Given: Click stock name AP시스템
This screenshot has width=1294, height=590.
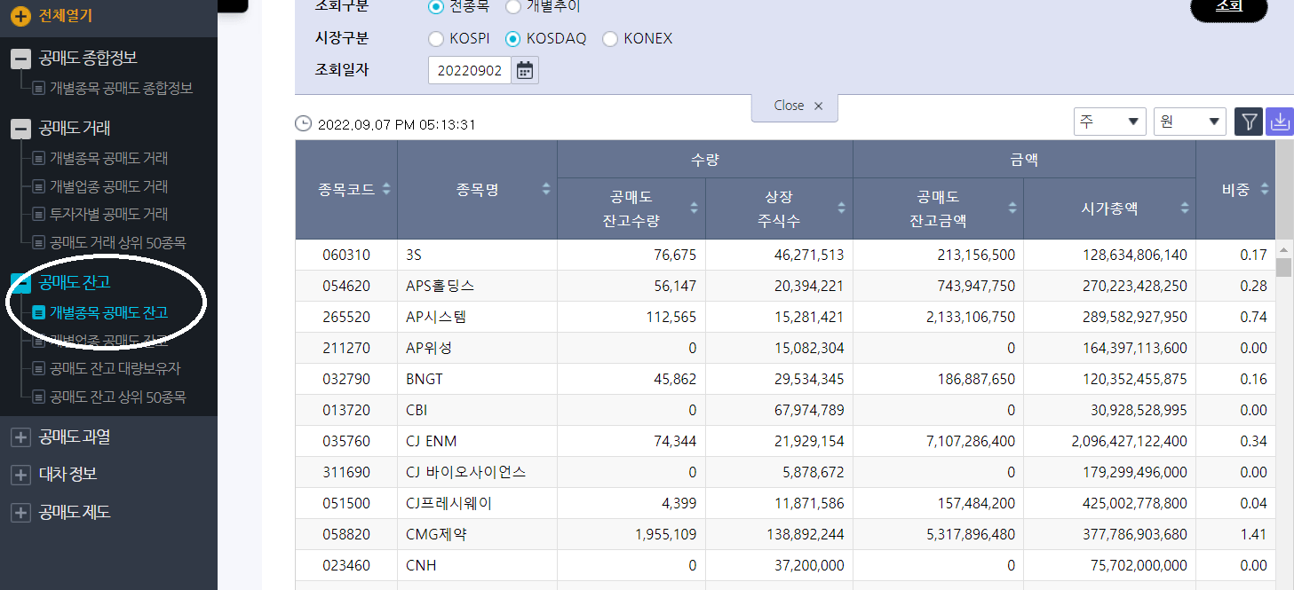Looking at the screenshot, I should [x=435, y=317].
